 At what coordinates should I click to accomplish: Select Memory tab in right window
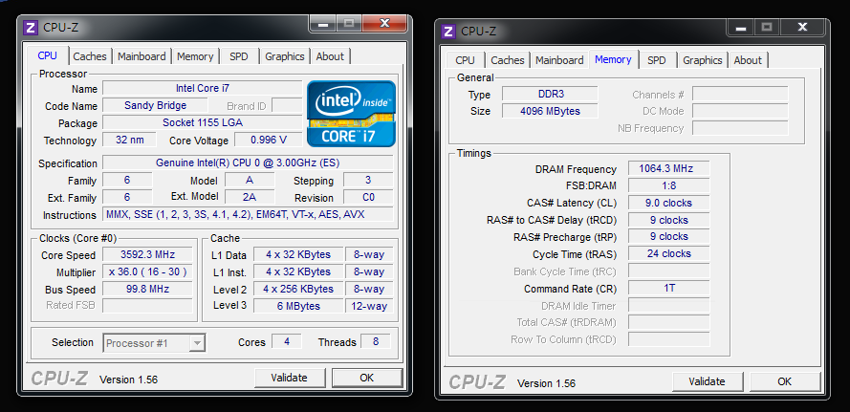tap(613, 59)
